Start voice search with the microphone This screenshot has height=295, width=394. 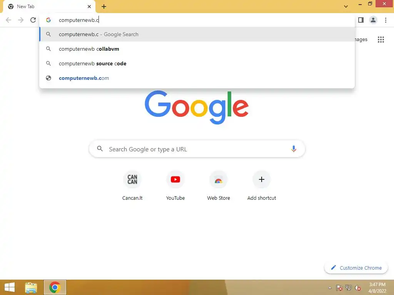point(294,149)
